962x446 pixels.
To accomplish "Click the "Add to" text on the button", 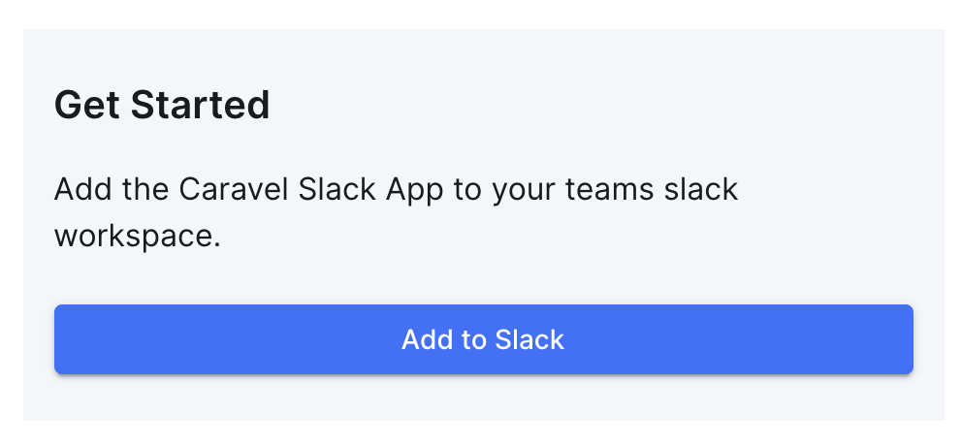I will (443, 340).
